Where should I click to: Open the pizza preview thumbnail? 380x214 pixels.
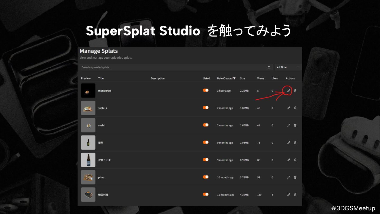click(88, 177)
